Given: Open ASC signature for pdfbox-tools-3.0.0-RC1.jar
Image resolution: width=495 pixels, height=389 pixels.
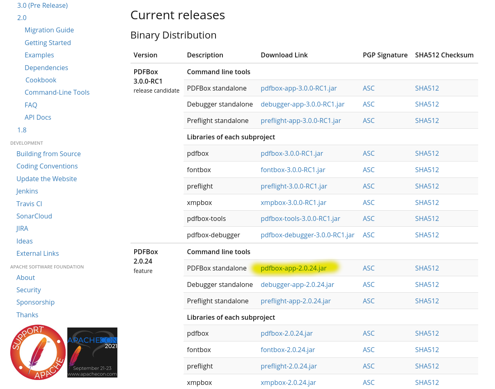Looking at the screenshot, I should point(369,218).
